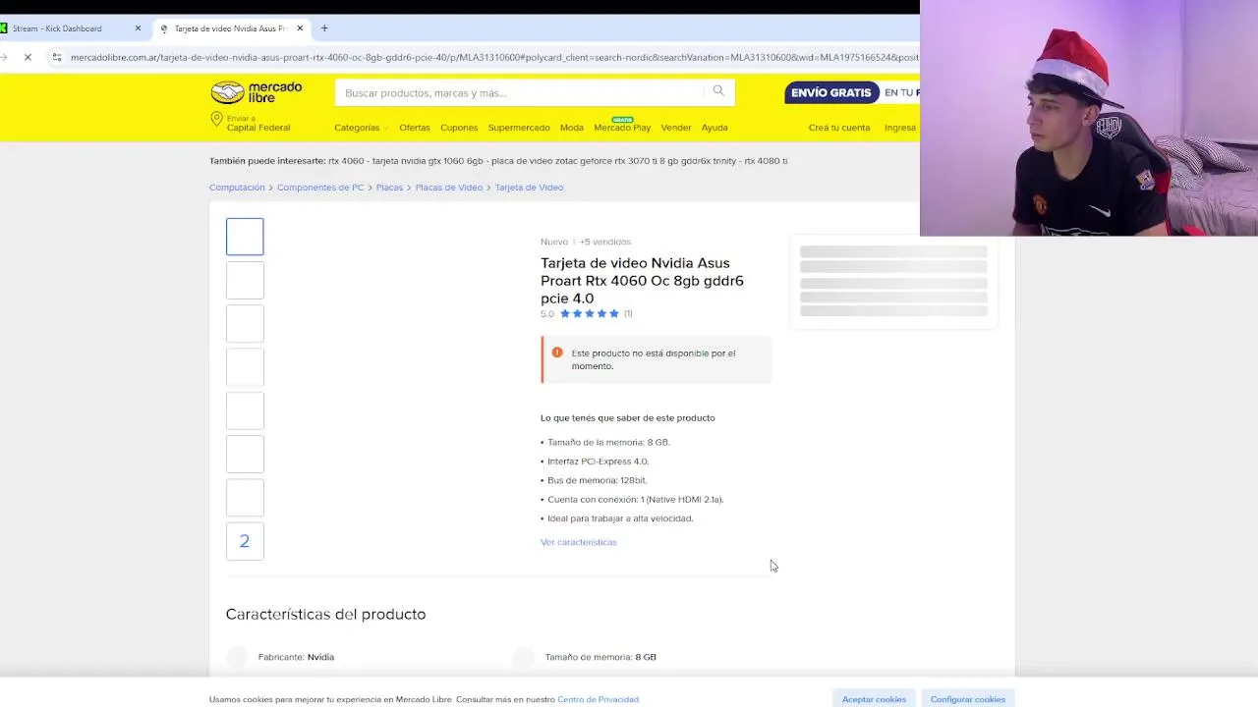The width and height of the screenshot is (1258, 707).
Task: Click the product title Tarjeta de video Nvidia Asus
Action: (x=642, y=281)
